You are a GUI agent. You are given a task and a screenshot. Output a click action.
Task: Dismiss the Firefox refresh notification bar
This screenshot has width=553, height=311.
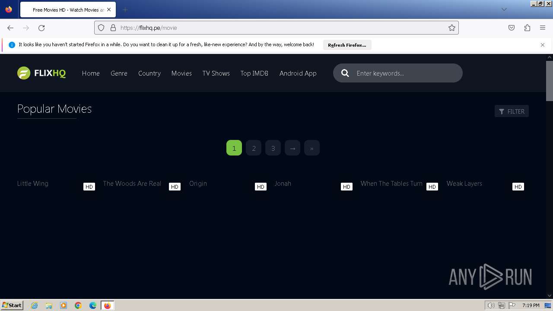point(543,45)
